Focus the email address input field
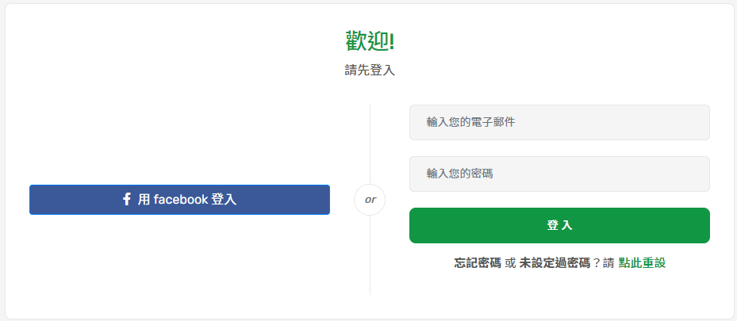 tap(559, 122)
